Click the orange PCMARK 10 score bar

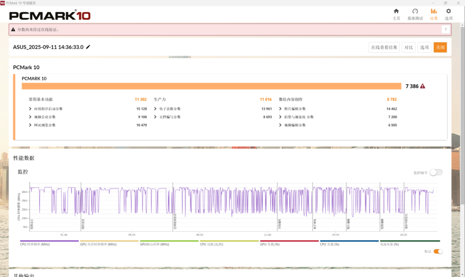(211, 86)
